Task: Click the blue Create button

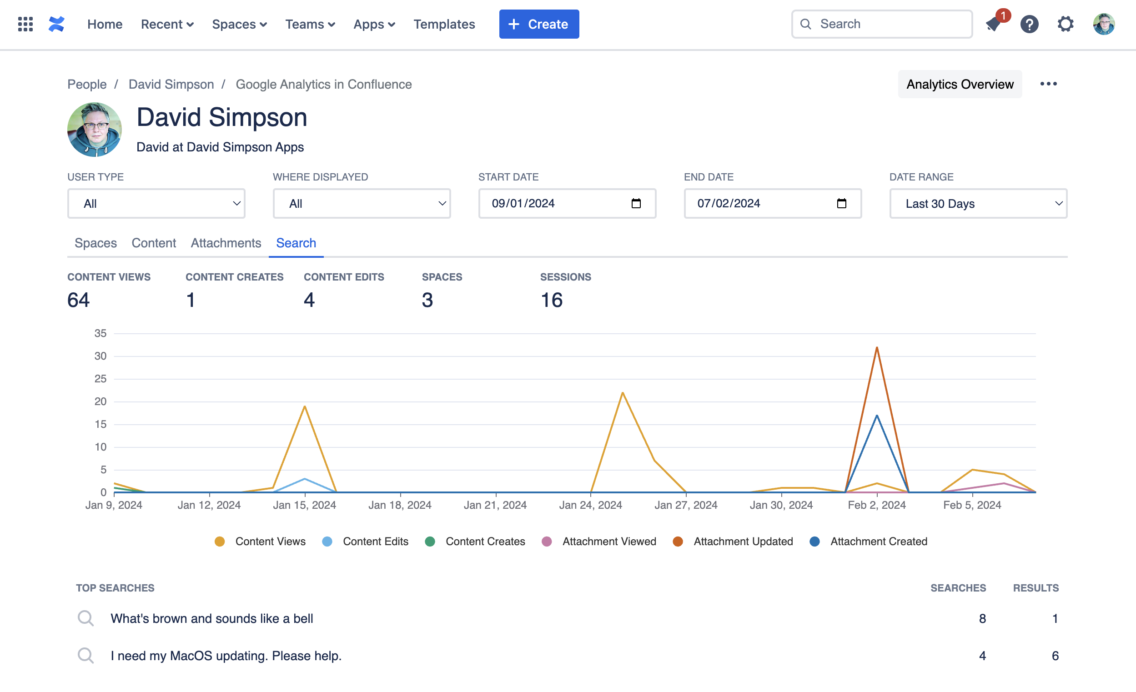Action: (x=538, y=24)
